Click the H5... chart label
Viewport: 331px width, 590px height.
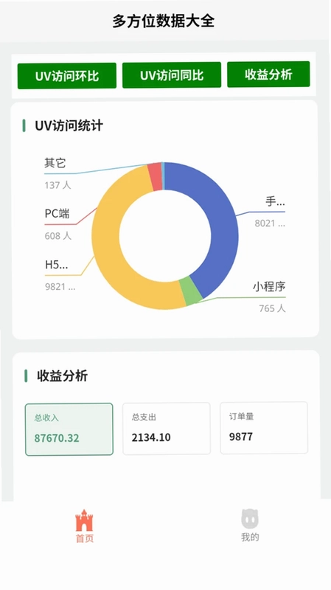[x=57, y=265]
